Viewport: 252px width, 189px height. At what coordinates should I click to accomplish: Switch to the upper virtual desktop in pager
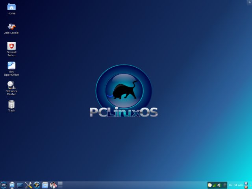[60, 183]
